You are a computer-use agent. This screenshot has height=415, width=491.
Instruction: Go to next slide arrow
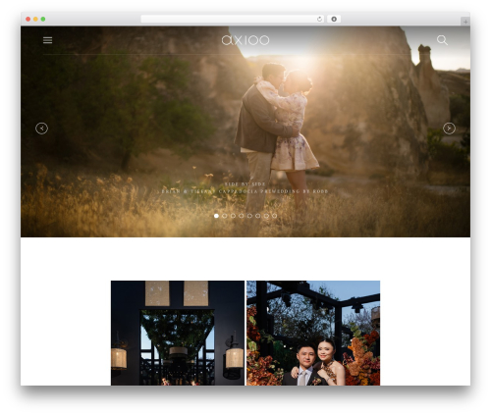point(449,129)
